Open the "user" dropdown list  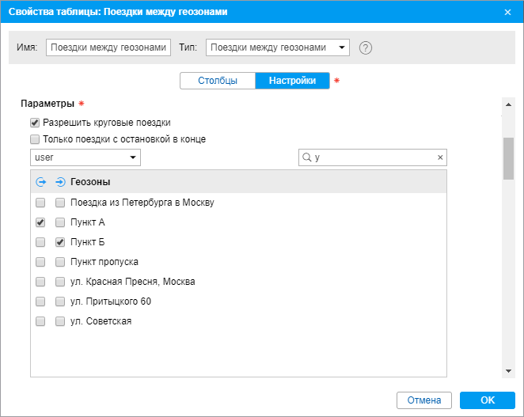pyautogui.click(x=85, y=158)
